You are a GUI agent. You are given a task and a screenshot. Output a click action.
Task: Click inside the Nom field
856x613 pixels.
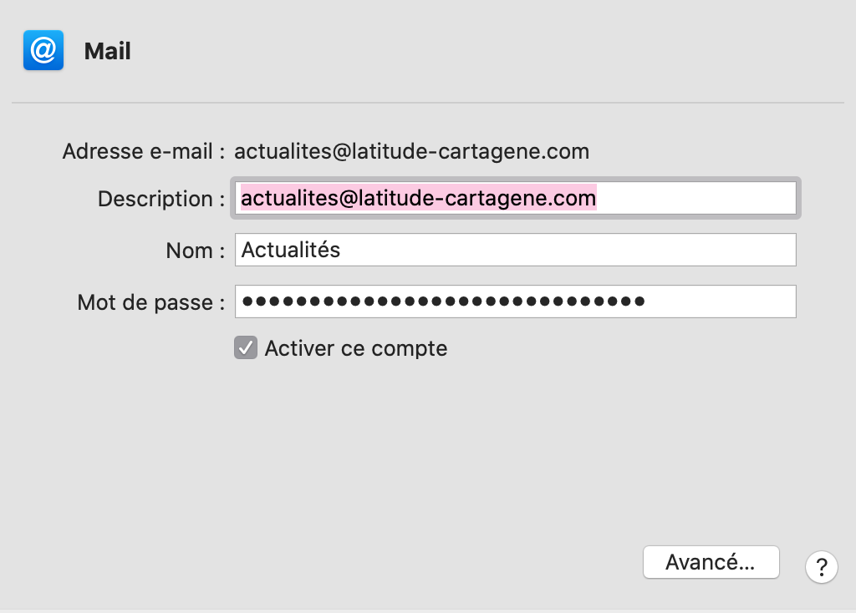(x=515, y=250)
